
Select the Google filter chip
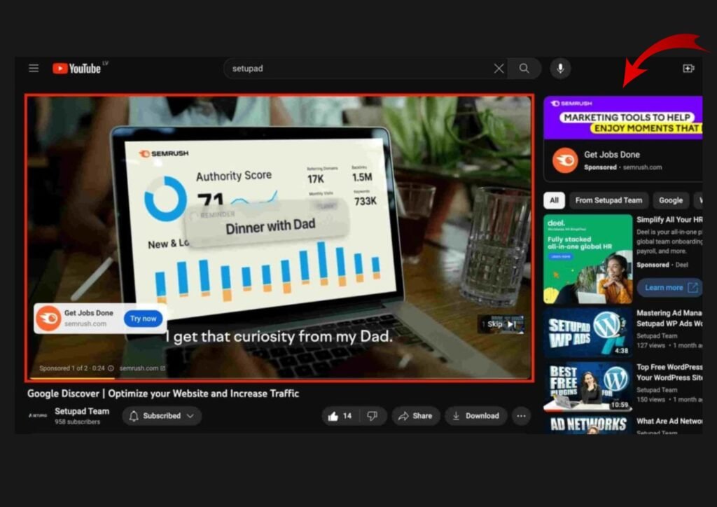coord(670,200)
